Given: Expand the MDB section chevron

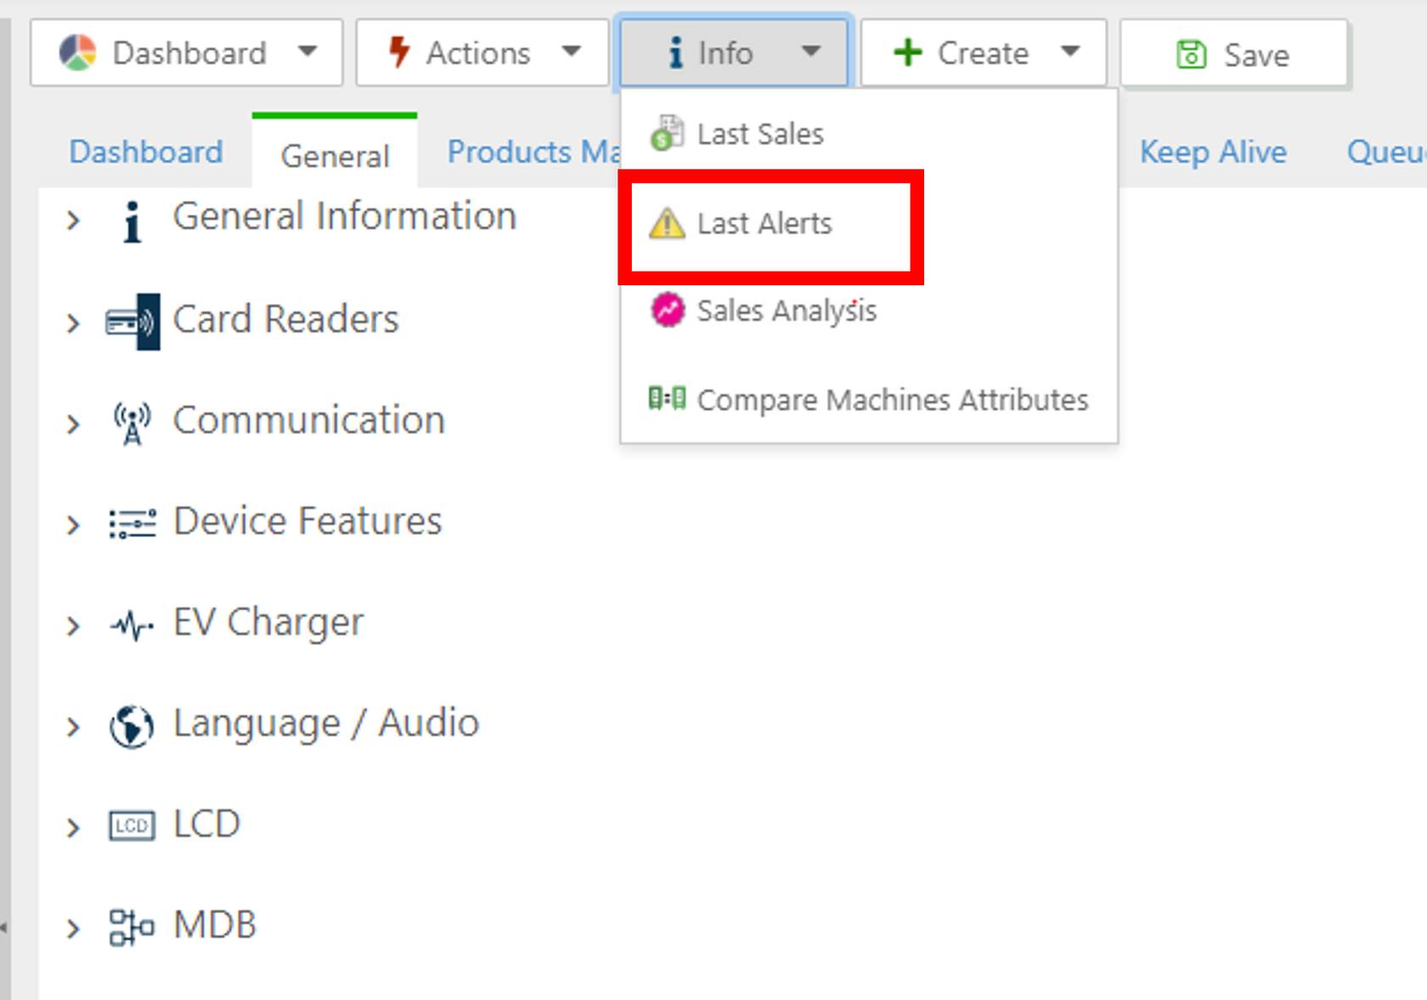Looking at the screenshot, I should pyautogui.click(x=73, y=929).
